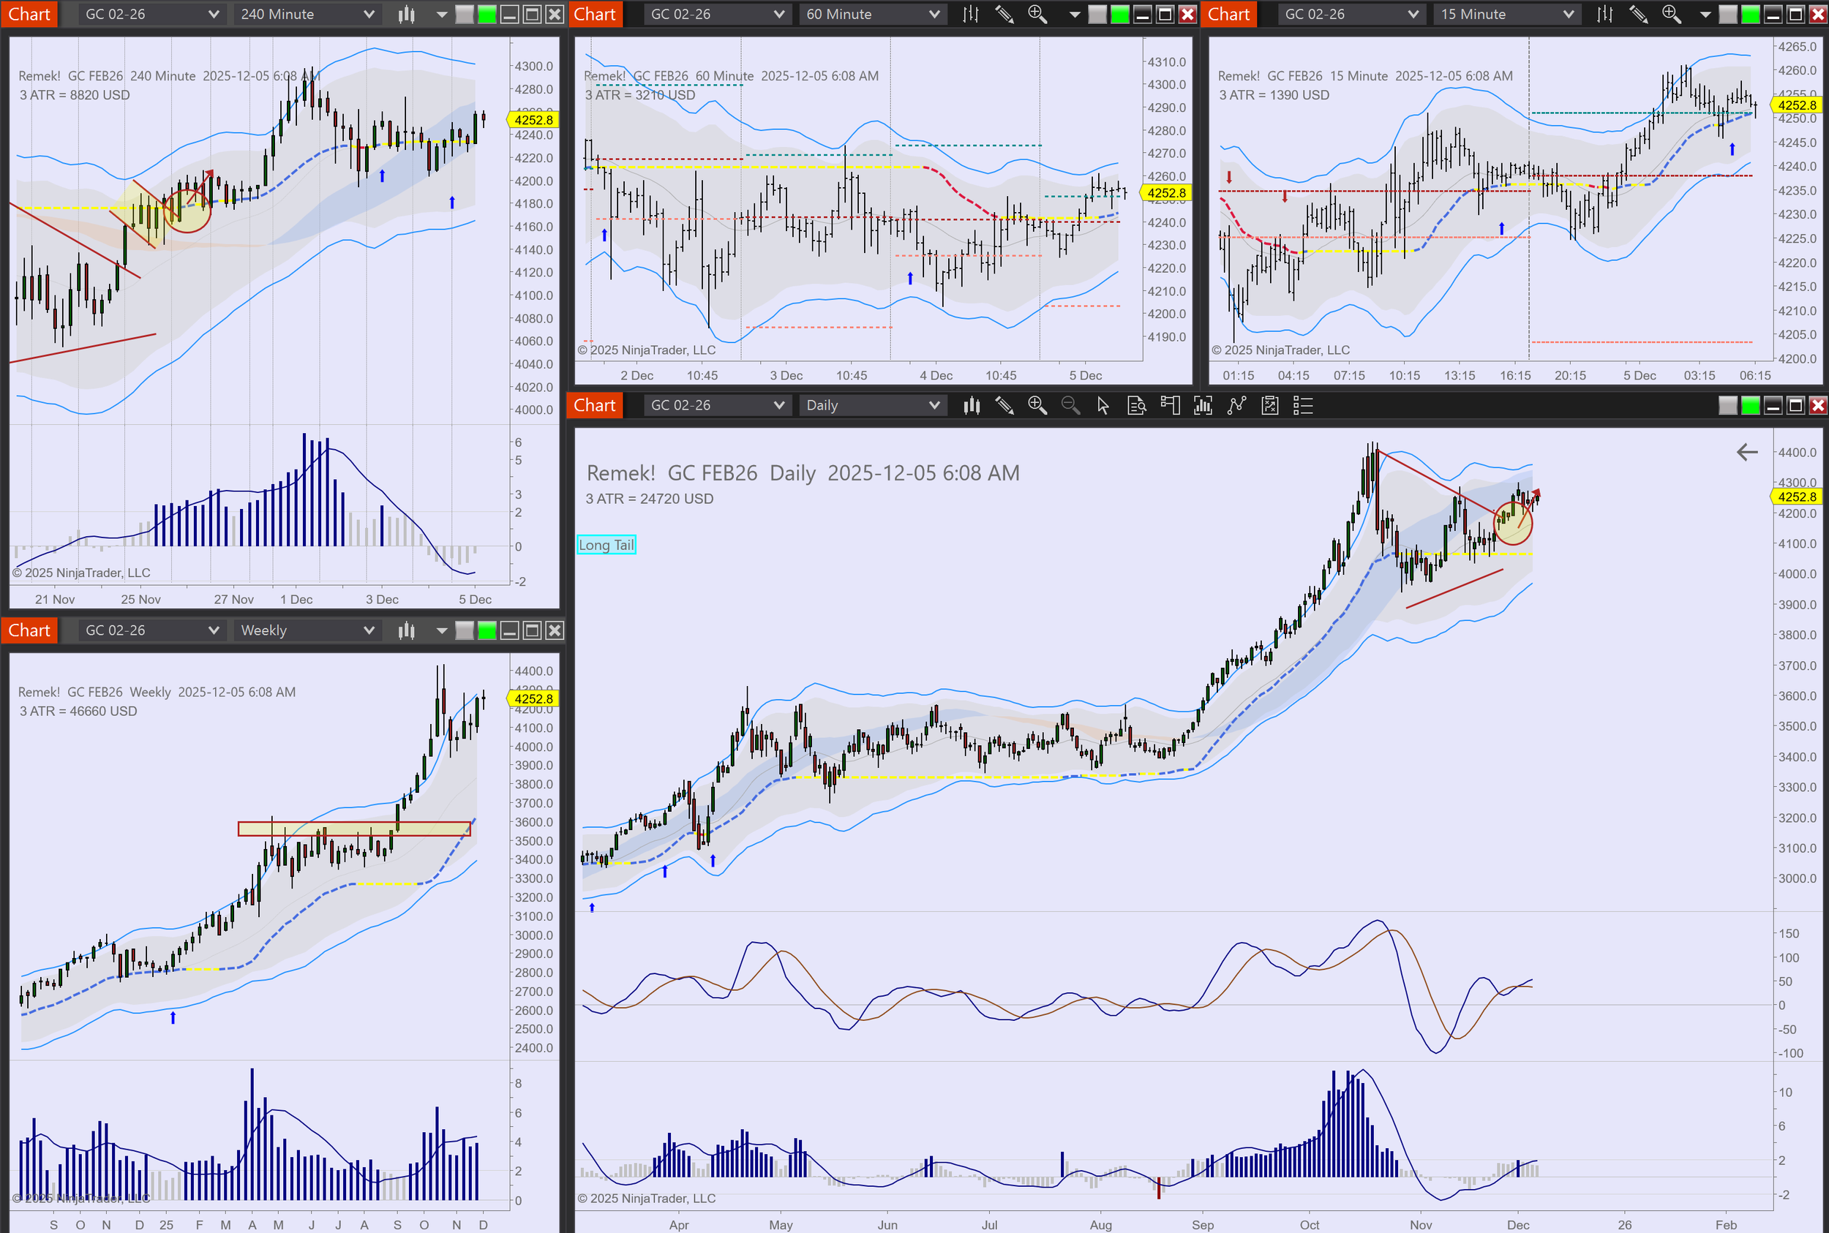
Task: Click the zoom out magnifier on the Daily chart
Action: pyautogui.click(x=1070, y=405)
